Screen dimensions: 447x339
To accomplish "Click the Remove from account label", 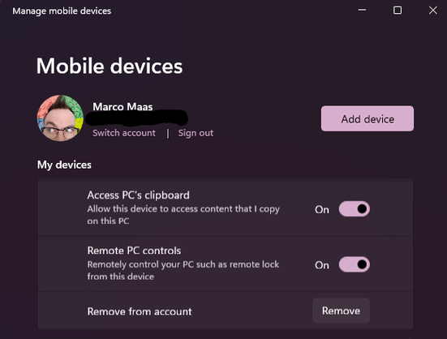I will (x=140, y=311).
